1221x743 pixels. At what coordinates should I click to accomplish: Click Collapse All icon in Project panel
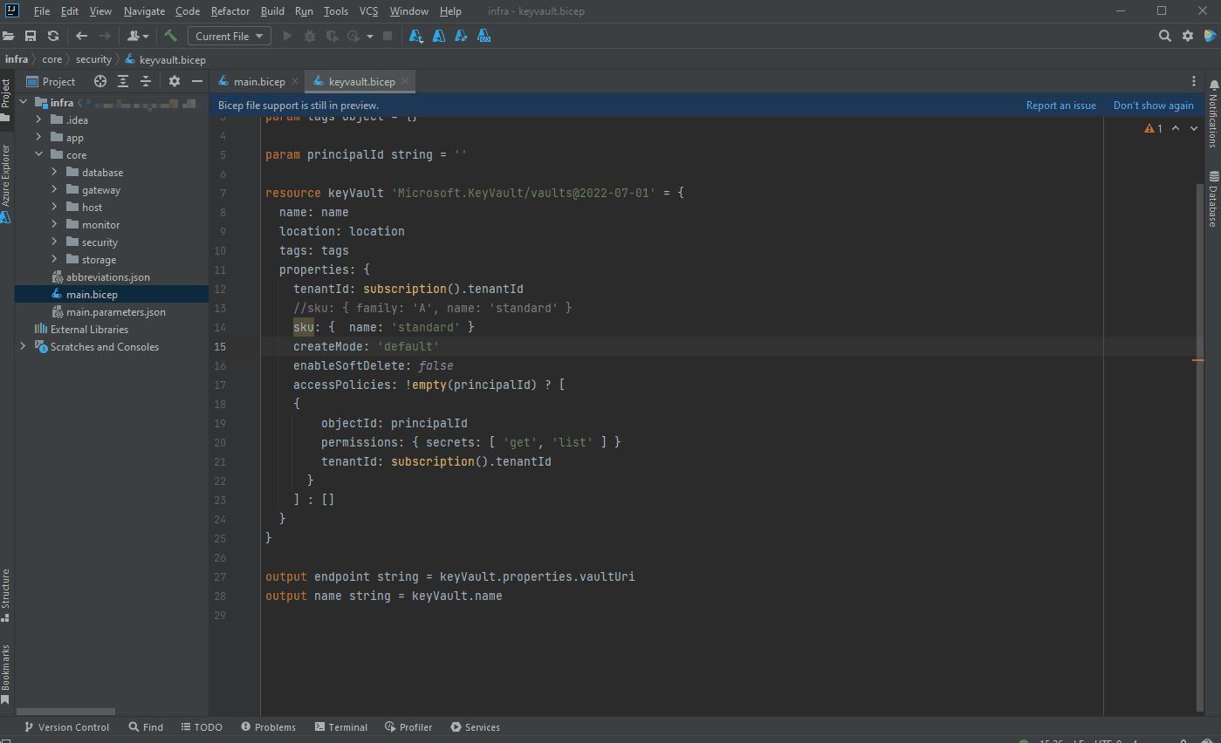(146, 81)
